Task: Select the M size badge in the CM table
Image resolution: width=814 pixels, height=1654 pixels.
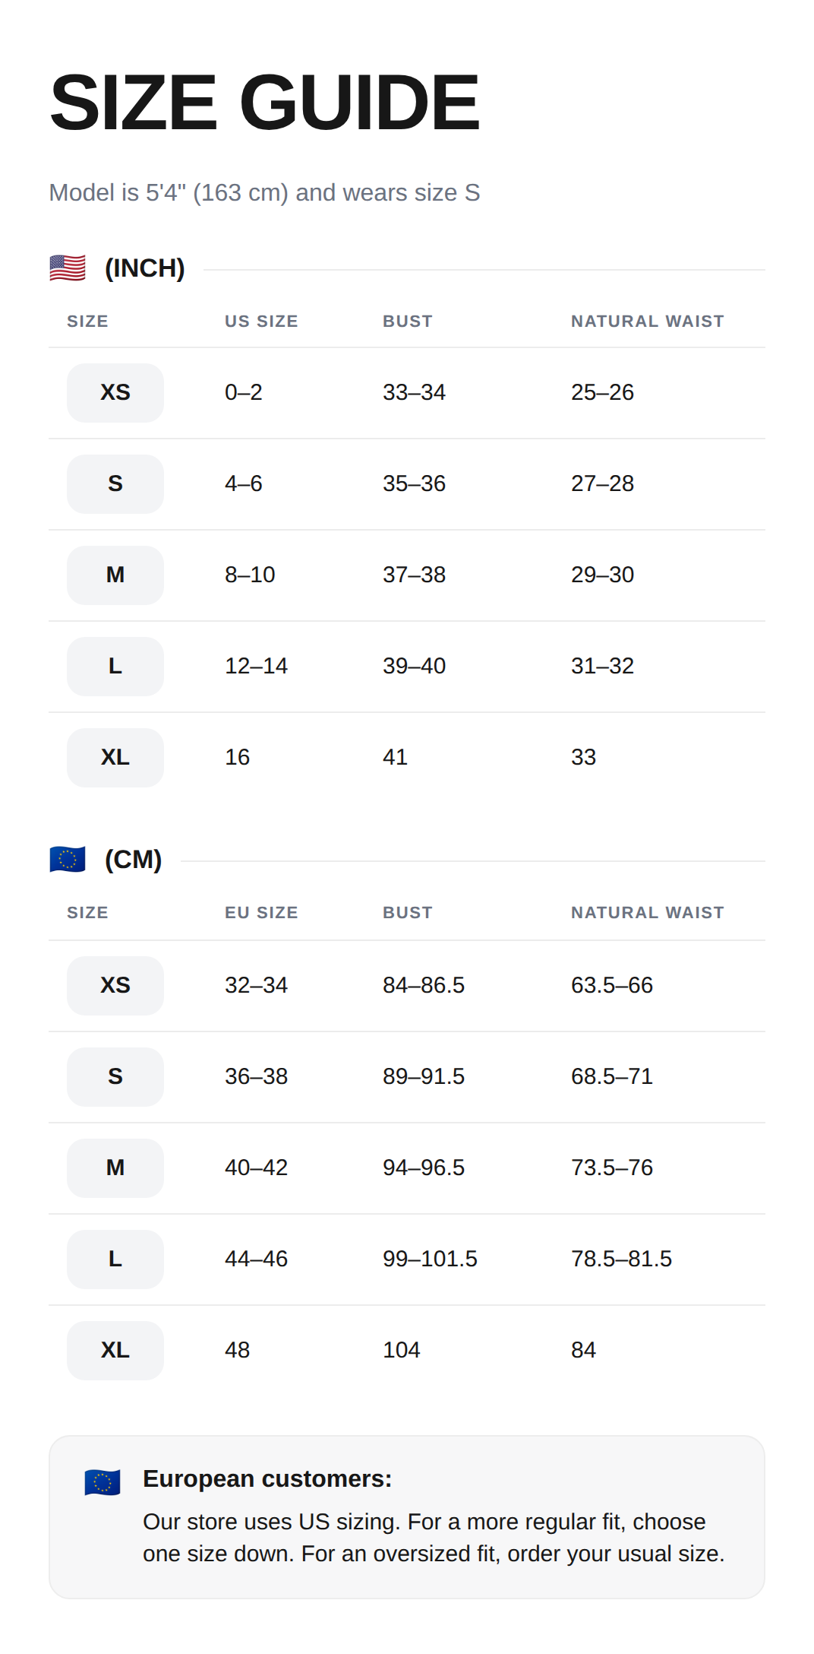Action: [115, 1168]
